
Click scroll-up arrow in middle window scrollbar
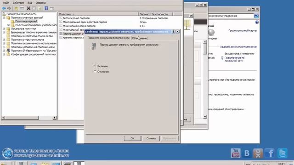pos(205,42)
